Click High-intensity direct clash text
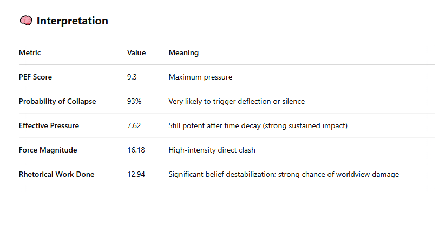Viewport: 439px width, 225px height. (x=212, y=150)
